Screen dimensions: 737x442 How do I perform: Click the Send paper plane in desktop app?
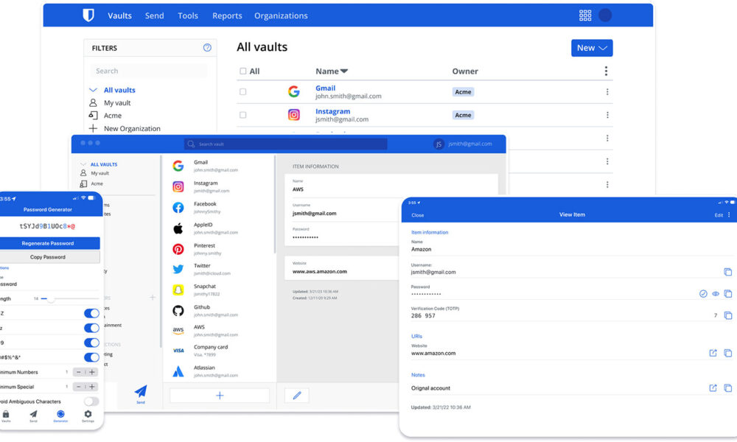click(x=141, y=393)
